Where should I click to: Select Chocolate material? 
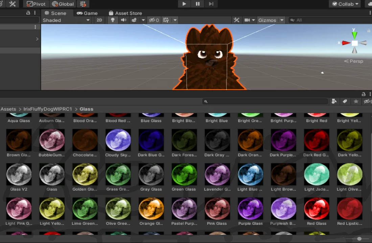(x=85, y=140)
